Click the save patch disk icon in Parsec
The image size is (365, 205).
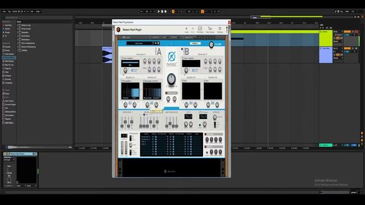(x=159, y=43)
